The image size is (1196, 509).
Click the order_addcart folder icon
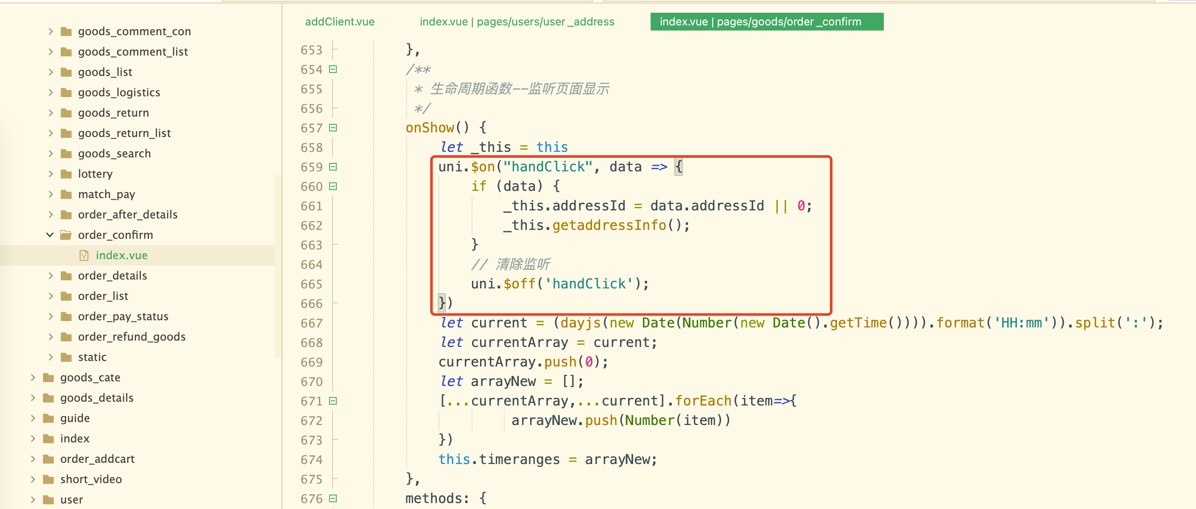pos(48,459)
